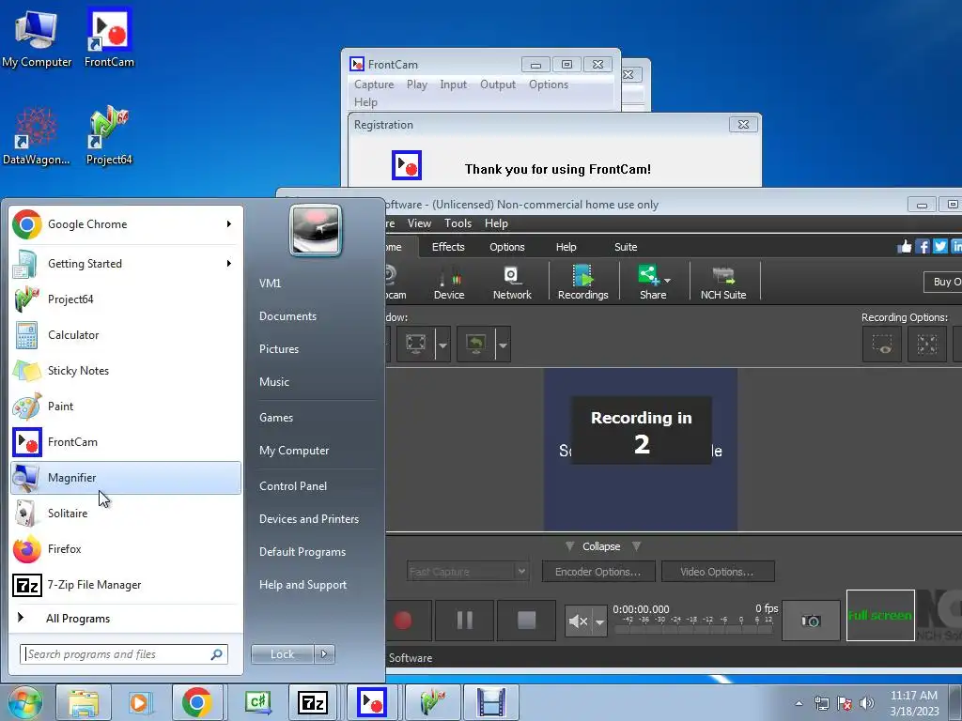The height and width of the screenshot is (721, 962).
Task: Select the Device capture source icon
Action: (x=448, y=282)
